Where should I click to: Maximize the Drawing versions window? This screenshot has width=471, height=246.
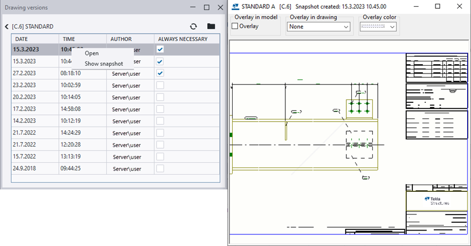pos(206,7)
